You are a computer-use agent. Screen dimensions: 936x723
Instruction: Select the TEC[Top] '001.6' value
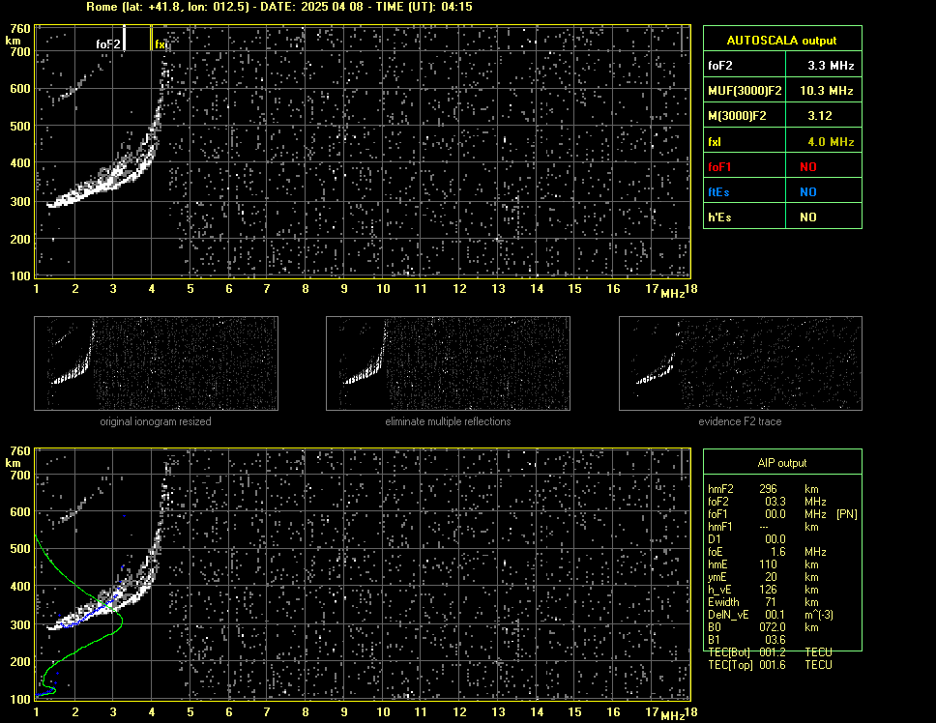pyautogui.click(x=773, y=665)
